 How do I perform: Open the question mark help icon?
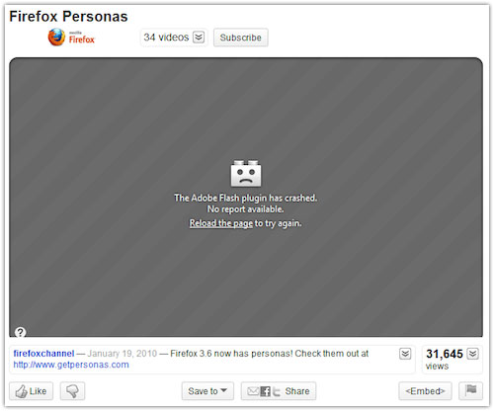pos(20,332)
